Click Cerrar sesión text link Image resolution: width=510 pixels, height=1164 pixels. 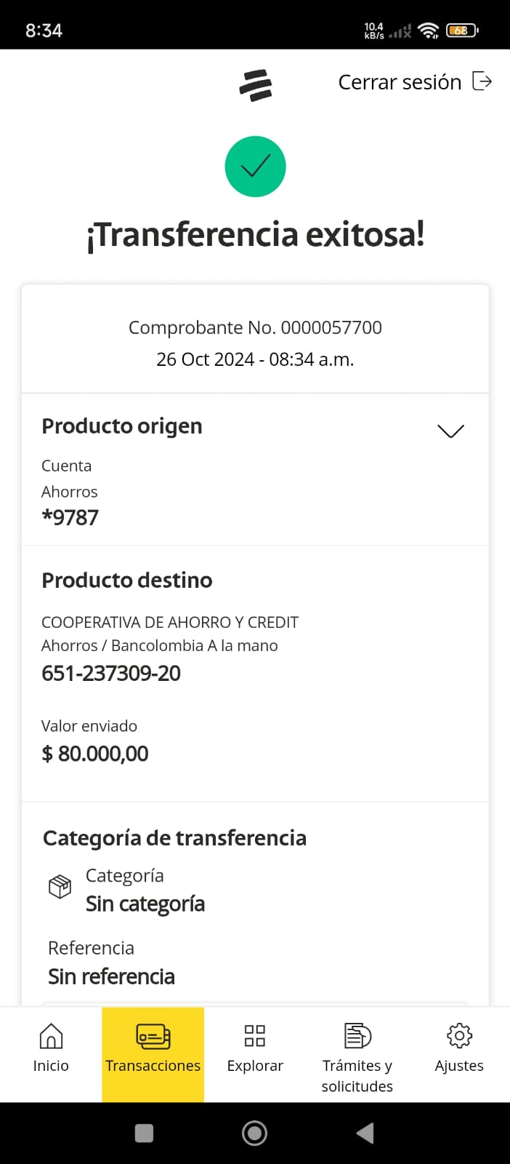(400, 82)
